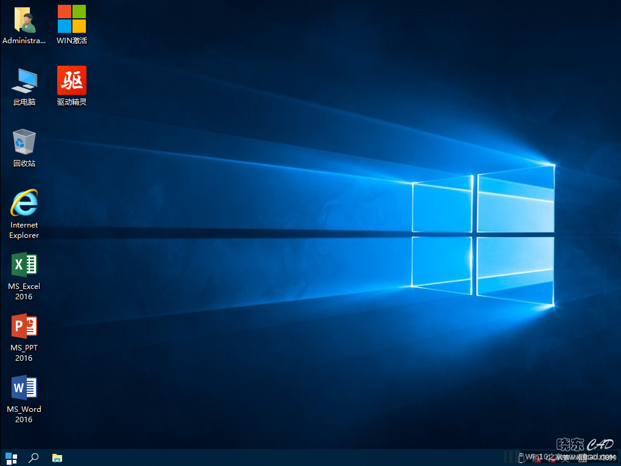Select the MS_PPT 2016 PowerPoint shortcut
621x466 pixels.
(24, 338)
